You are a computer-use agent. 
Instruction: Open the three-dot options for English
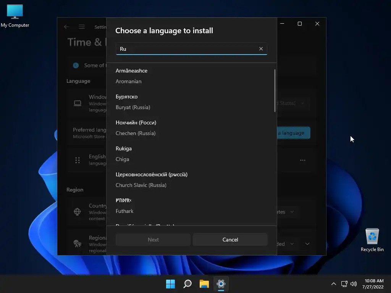click(303, 160)
